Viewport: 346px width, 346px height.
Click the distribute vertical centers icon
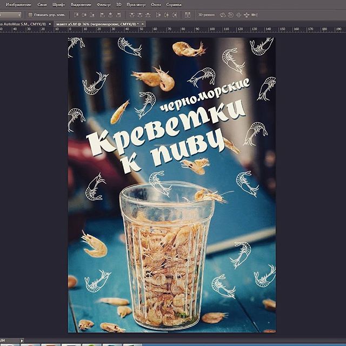(140, 15)
